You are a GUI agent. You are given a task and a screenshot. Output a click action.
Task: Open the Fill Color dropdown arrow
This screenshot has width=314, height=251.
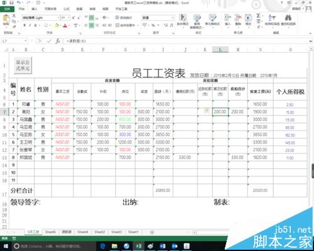[x=60, y=25]
